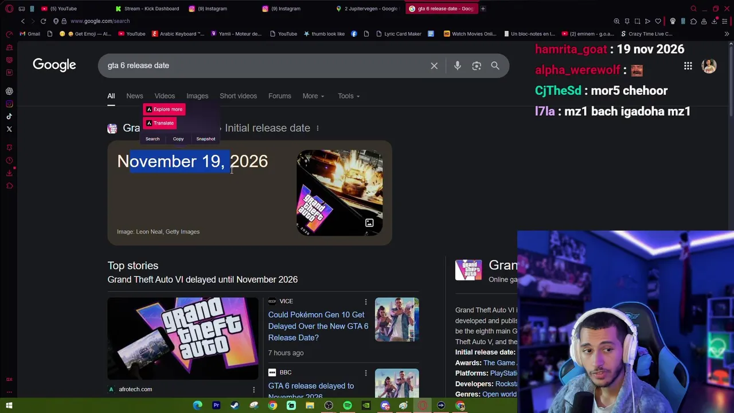Open Microsoft Edge from the taskbar
The image size is (734, 413).
(197, 406)
